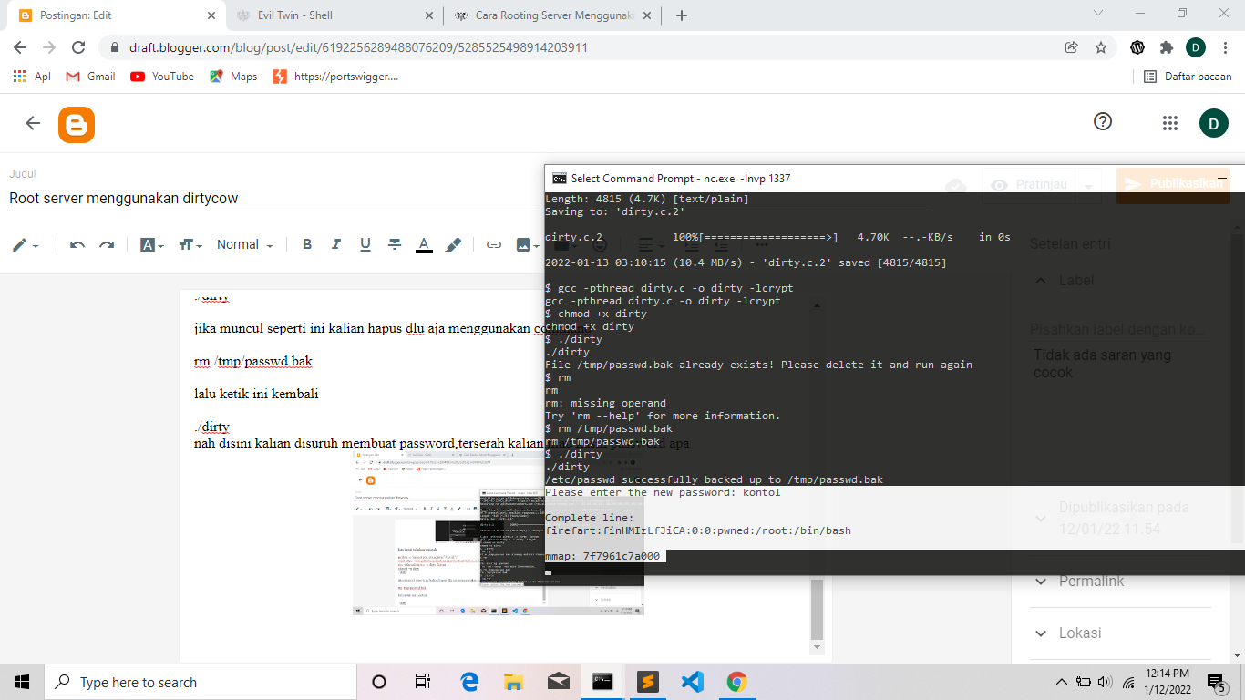Image resolution: width=1245 pixels, height=700 pixels.
Task: Open Task View on taskbar
Action: tap(423, 682)
